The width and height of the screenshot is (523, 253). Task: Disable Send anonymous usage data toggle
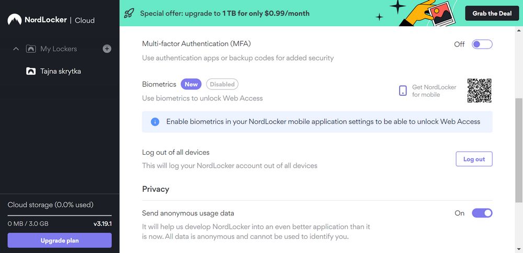coord(482,213)
